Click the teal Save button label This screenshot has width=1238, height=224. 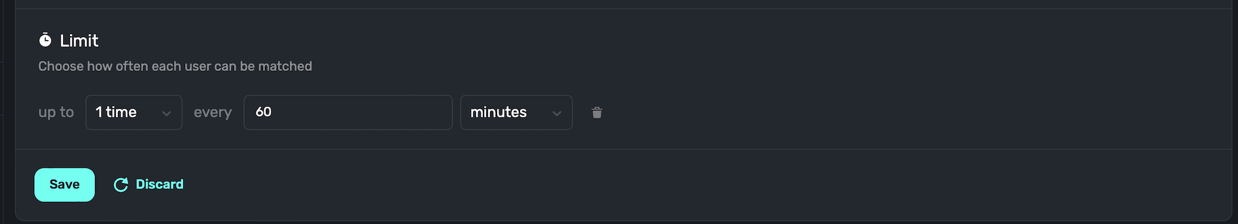(64, 185)
